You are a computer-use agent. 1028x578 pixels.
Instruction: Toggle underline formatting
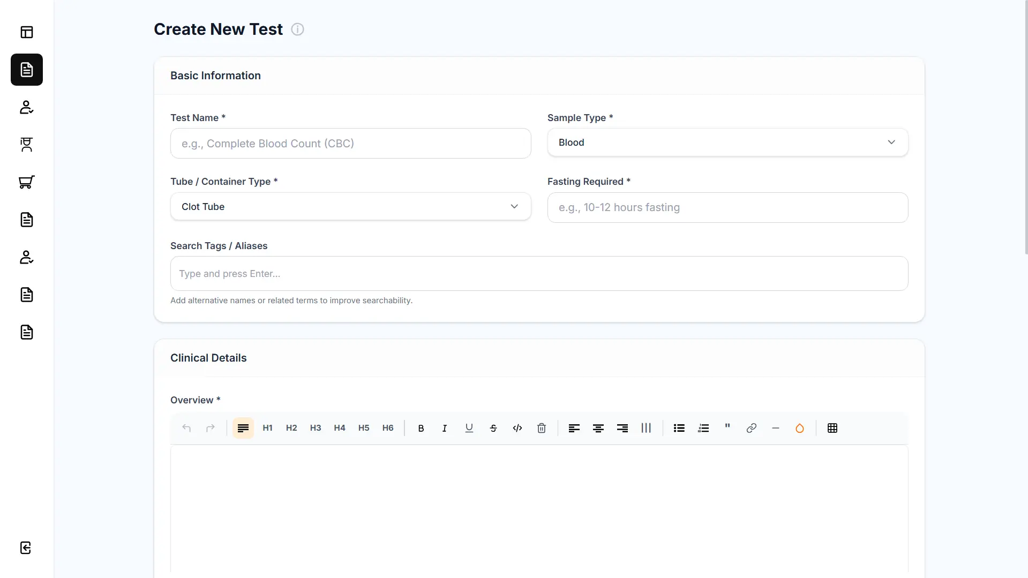click(x=469, y=428)
